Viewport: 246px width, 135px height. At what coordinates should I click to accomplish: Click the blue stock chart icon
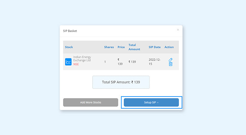(68, 62)
